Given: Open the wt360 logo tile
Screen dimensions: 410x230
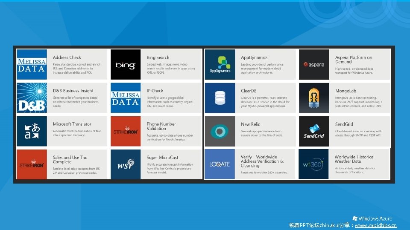Looking at the screenshot, I should coord(313,164).
